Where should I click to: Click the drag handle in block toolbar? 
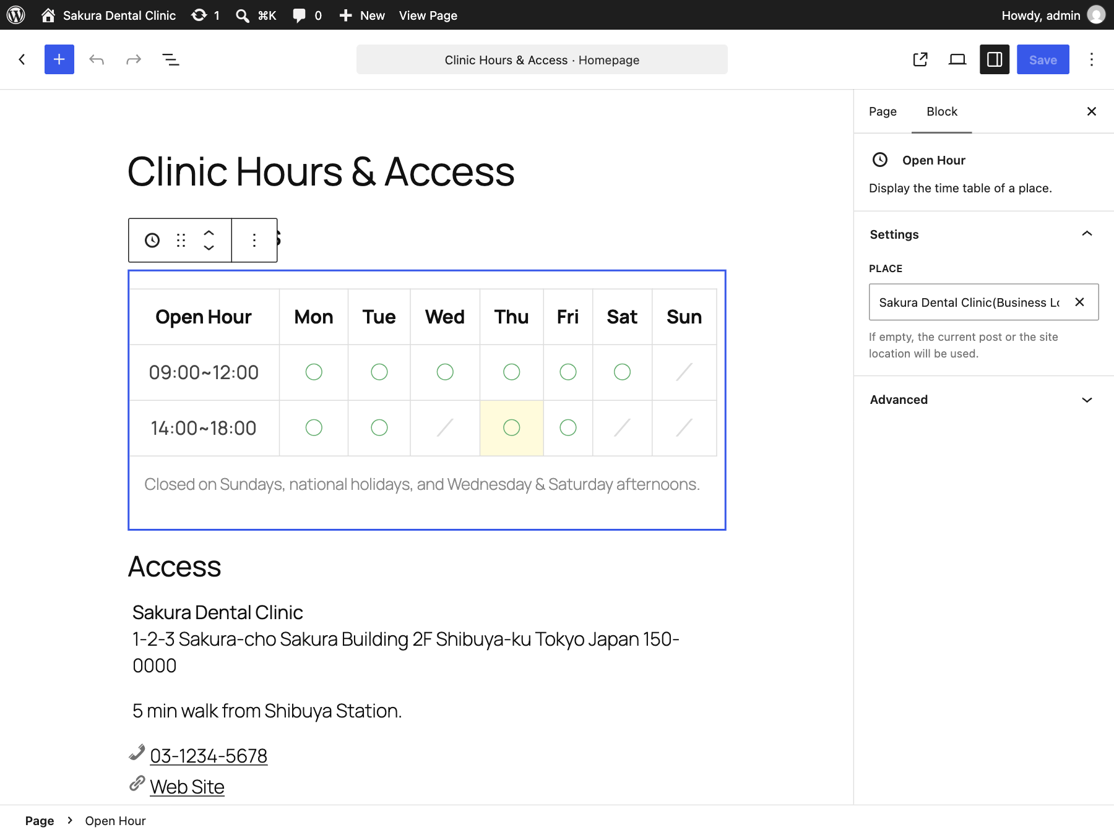click(x=181, y=240)
